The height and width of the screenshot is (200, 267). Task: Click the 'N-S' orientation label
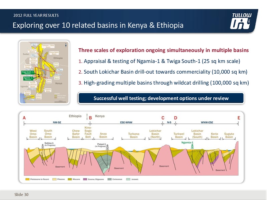(x=169, y=122)
